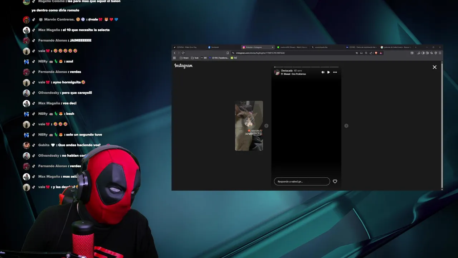
Task: Go to the next story arrow
Action: (x=346, y=125)
